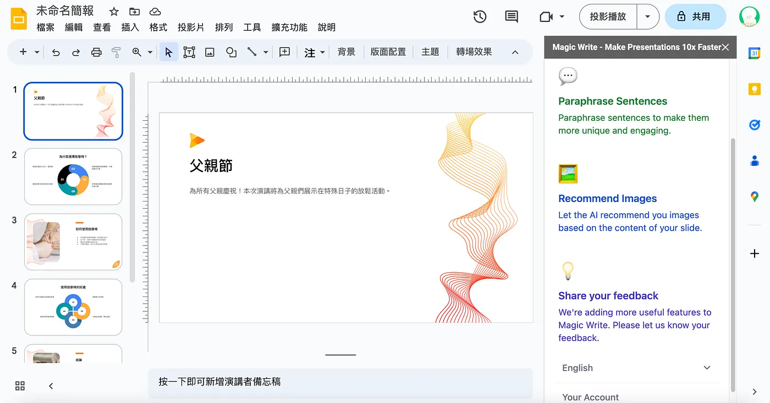Click the move to folder icon
This screenshot has width=770, height=403.
point(134,12)
